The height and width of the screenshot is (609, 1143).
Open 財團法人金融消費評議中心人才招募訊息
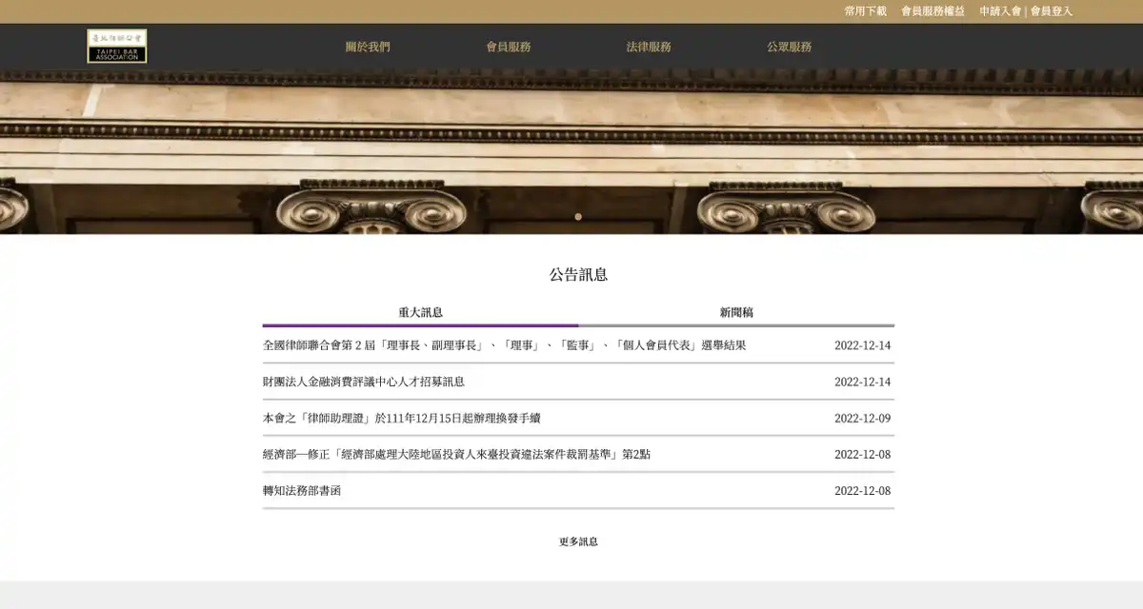click(364, 382)
